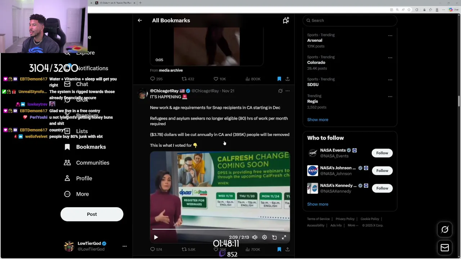Open the Regis trending topic

point(312,101)
